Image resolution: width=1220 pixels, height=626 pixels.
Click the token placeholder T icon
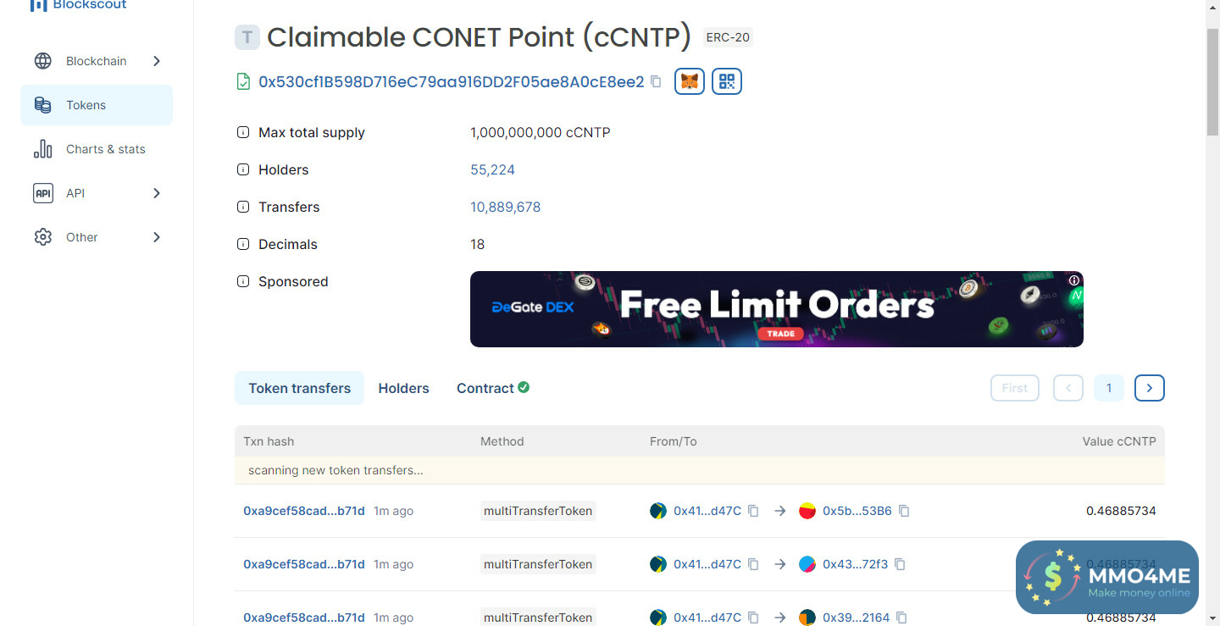[x=247, y=37]
